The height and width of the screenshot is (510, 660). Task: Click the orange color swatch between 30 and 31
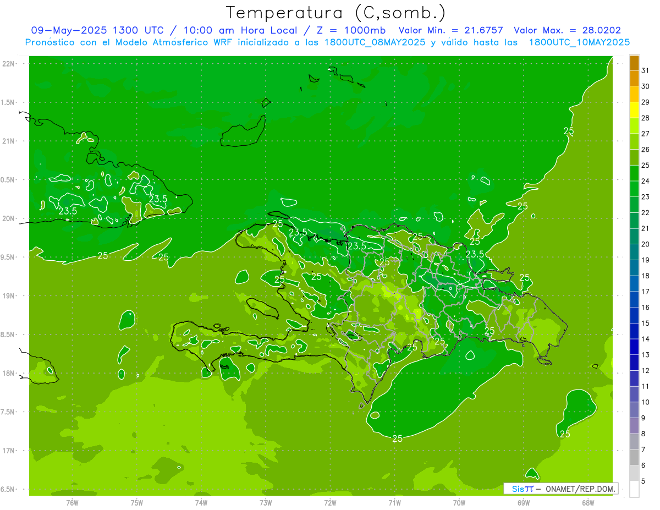635,79
